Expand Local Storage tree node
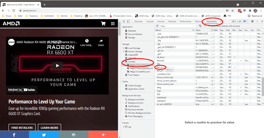264x138 pixels. [x=124, y=48]
